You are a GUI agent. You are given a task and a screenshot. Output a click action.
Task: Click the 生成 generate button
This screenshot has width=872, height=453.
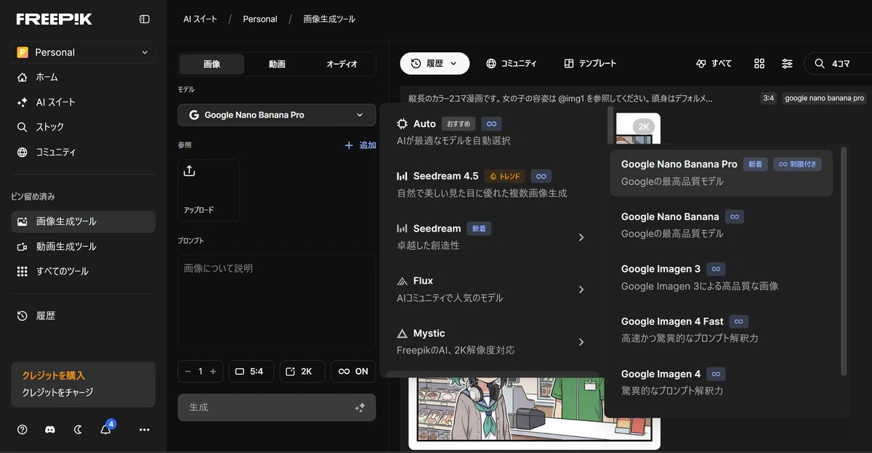tap(277, 407)
